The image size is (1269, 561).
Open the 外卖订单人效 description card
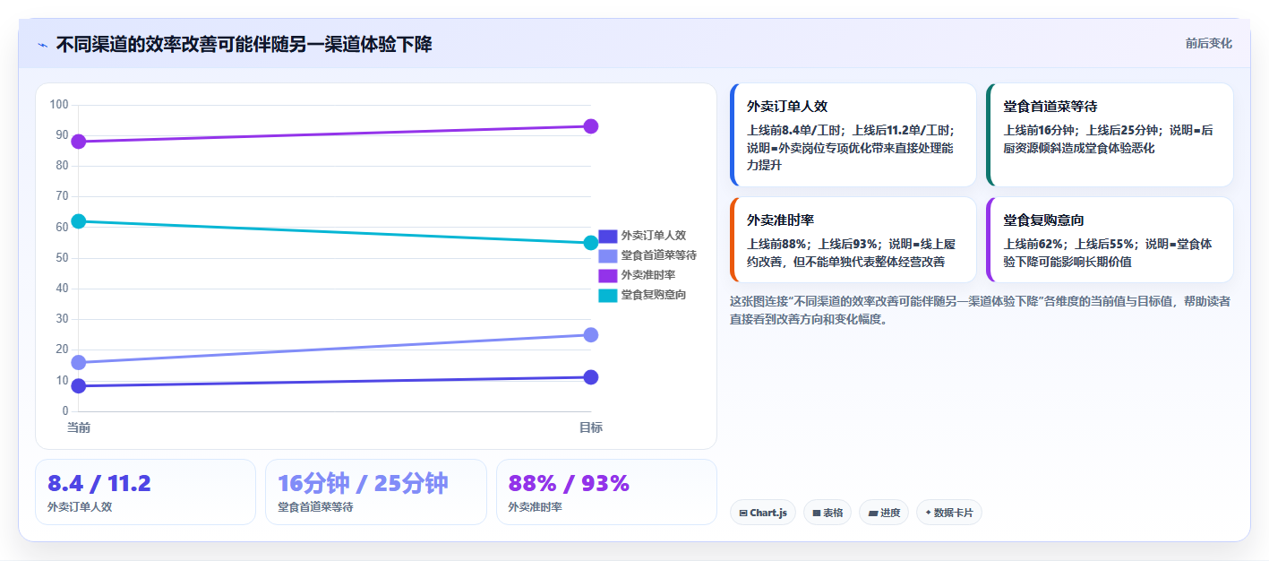[853, 134]
